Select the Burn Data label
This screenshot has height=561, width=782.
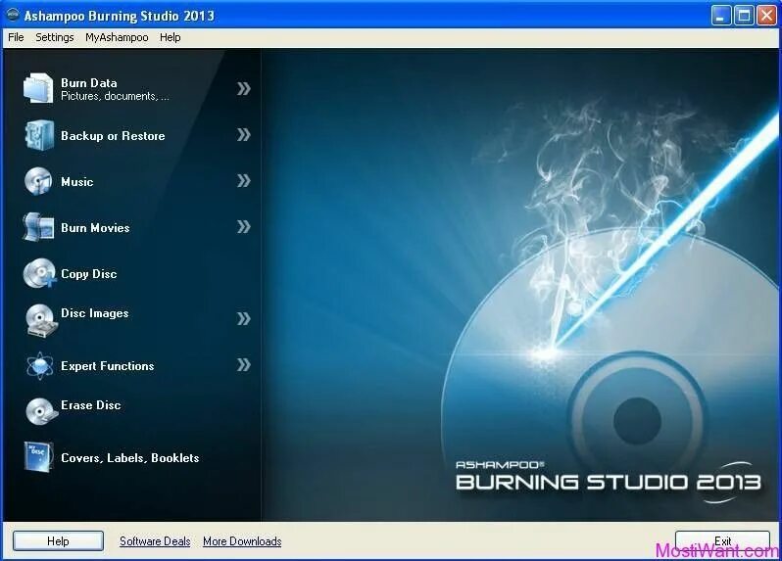click(x=89, y=82)
